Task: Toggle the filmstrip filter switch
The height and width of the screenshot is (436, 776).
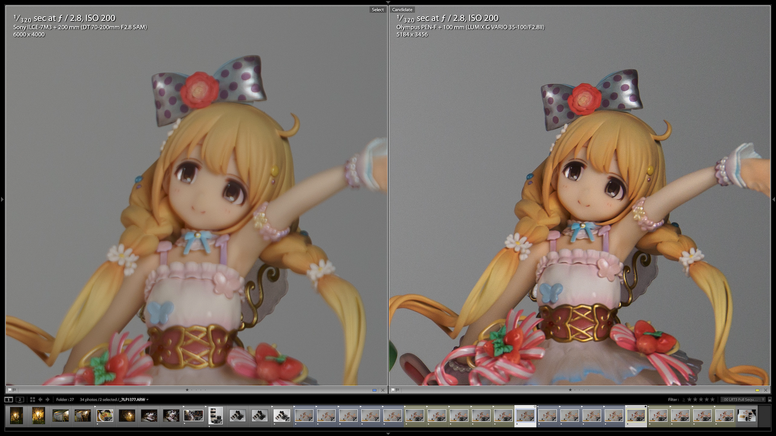Action: click(x=770, y=399)
